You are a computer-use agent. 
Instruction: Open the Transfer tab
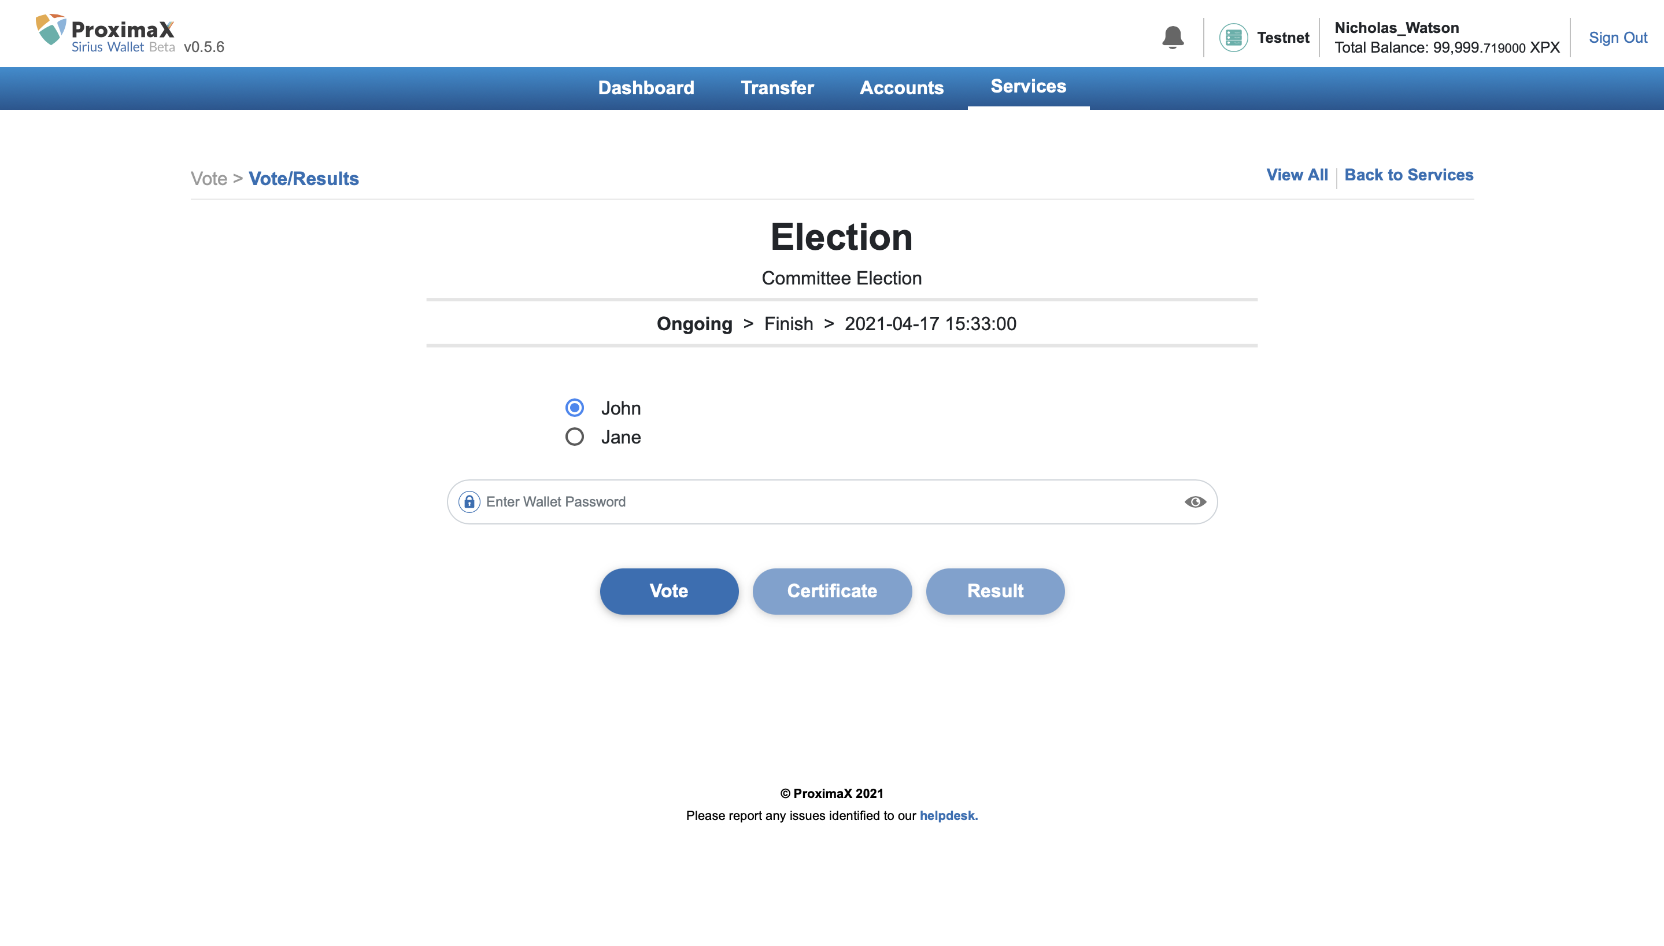tap(777, 88)
